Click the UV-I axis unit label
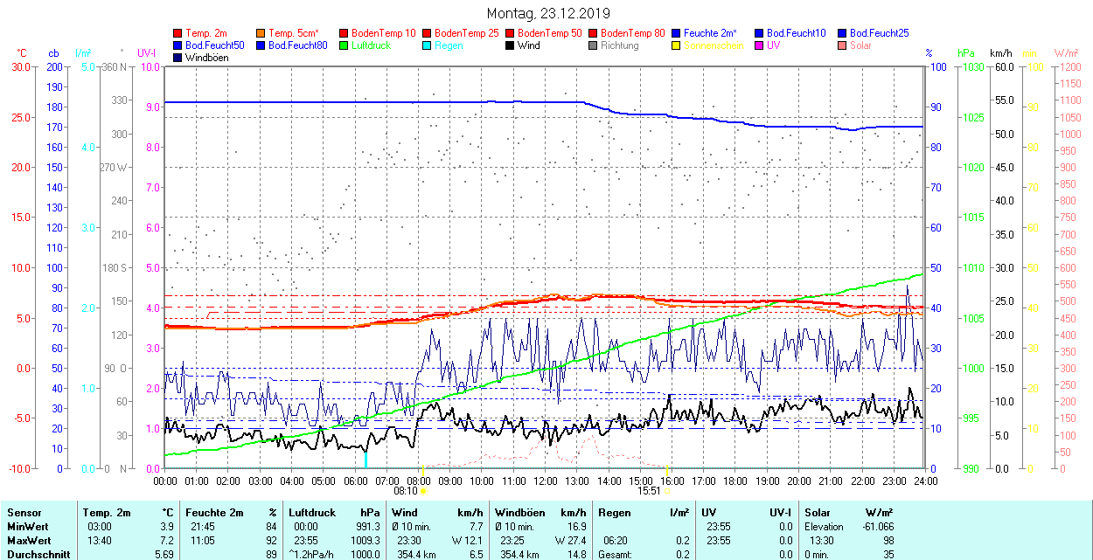Image resolution: width=1093 pixels, height=560 pixels. click(147, 53)
